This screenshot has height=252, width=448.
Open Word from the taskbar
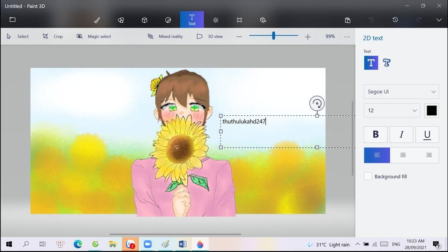[x=182, y=244]
